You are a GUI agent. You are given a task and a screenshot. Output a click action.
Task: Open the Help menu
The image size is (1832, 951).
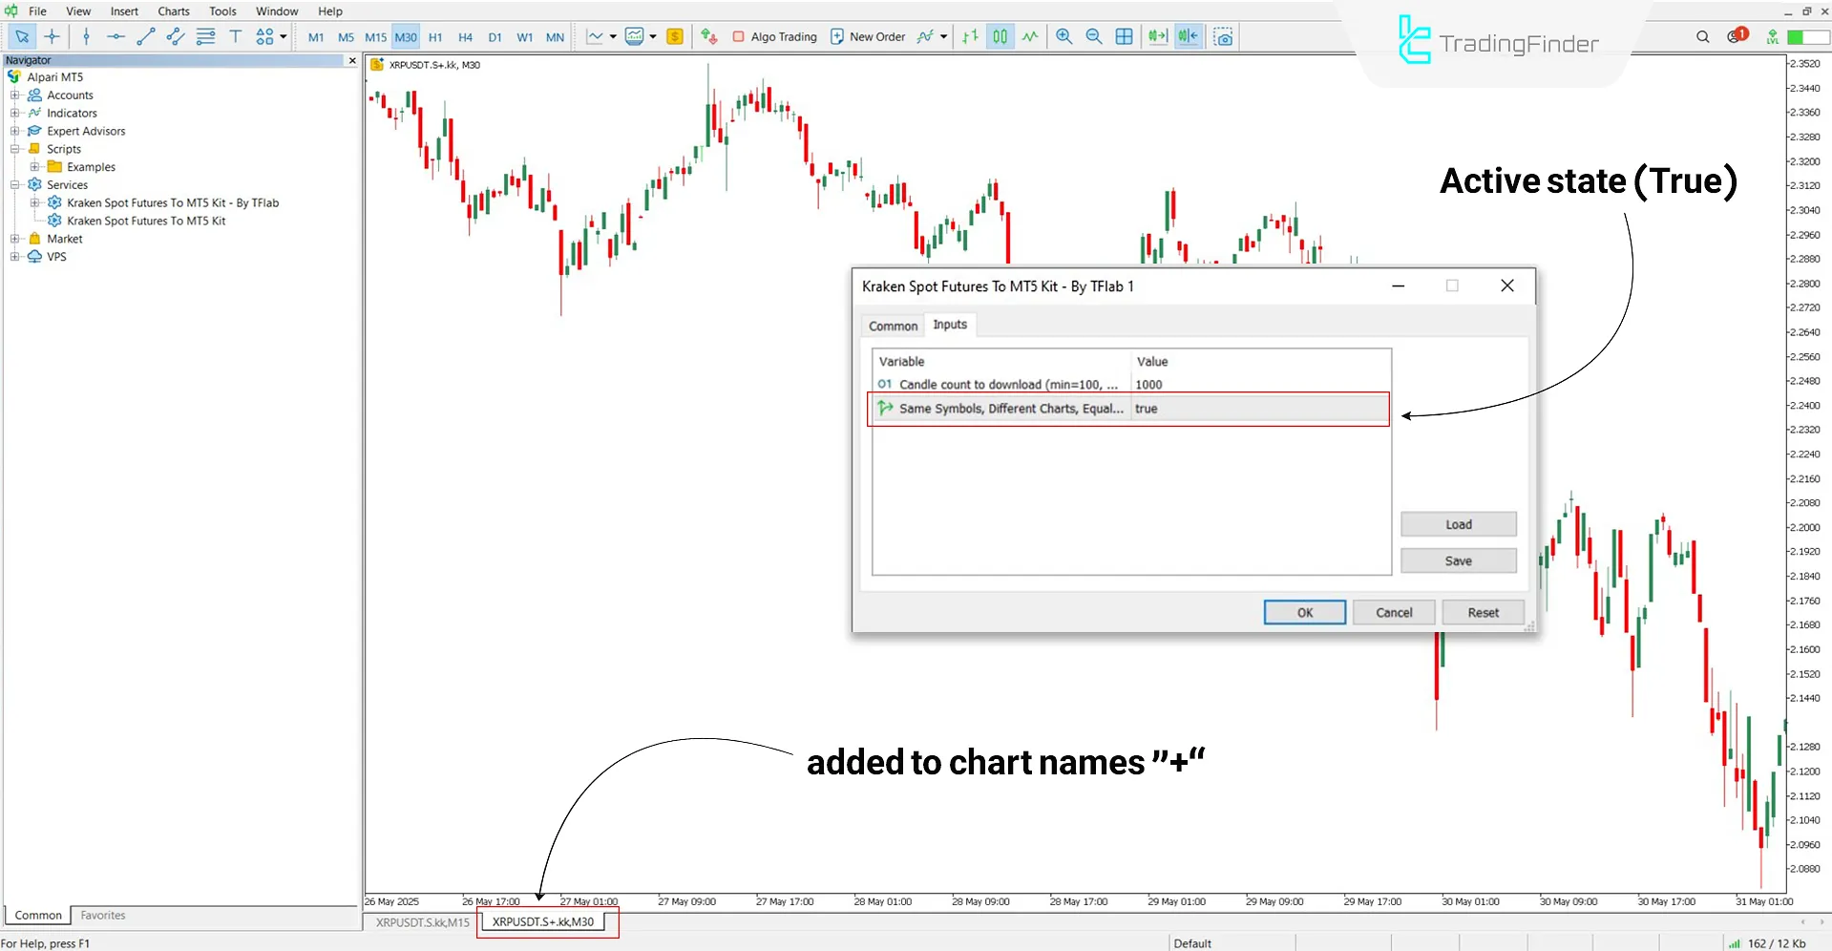pos(330,11)
